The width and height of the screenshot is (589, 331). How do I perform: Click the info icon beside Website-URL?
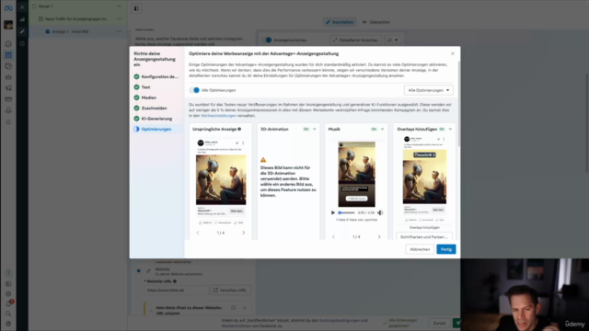[x=175, y=281]
